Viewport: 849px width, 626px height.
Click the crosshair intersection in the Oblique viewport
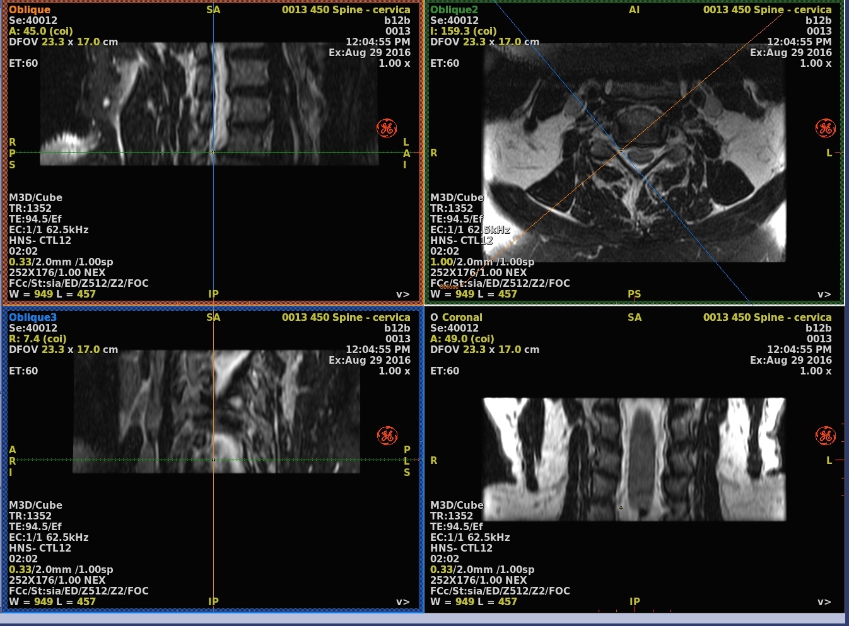(213, 152)
